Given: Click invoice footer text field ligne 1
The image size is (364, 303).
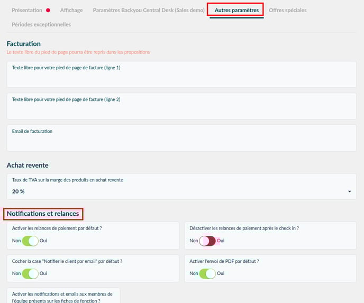Looking at the screenshot, I should (x=181, y=74).
